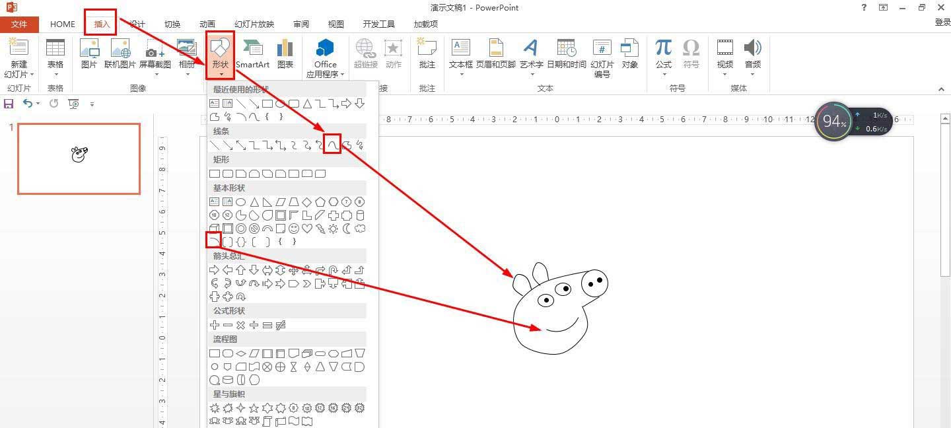Choose the heart shape in 基本形状
The width and height of the screenshot is (951, 428).
[x=307, y=229]
